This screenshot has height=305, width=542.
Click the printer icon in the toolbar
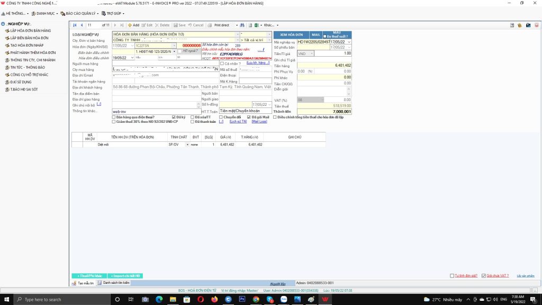tap(210, 25)
